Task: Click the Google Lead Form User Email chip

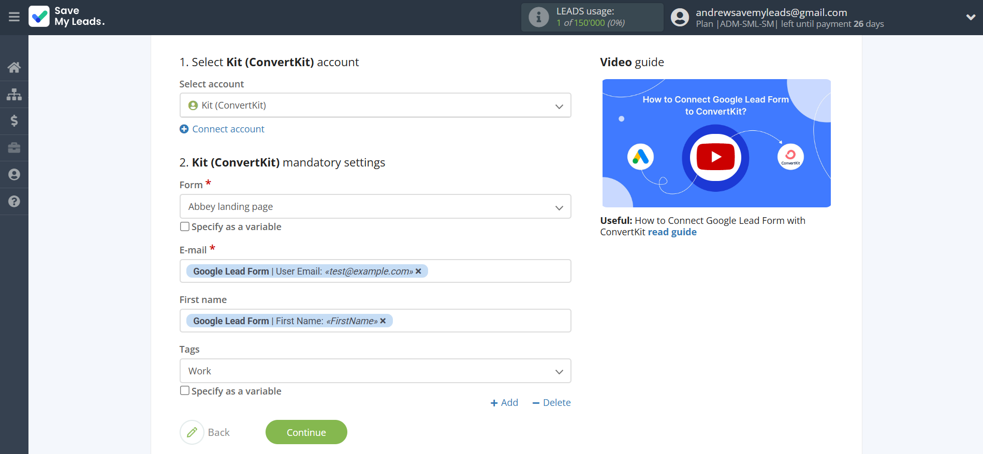Action: [306, 271]
